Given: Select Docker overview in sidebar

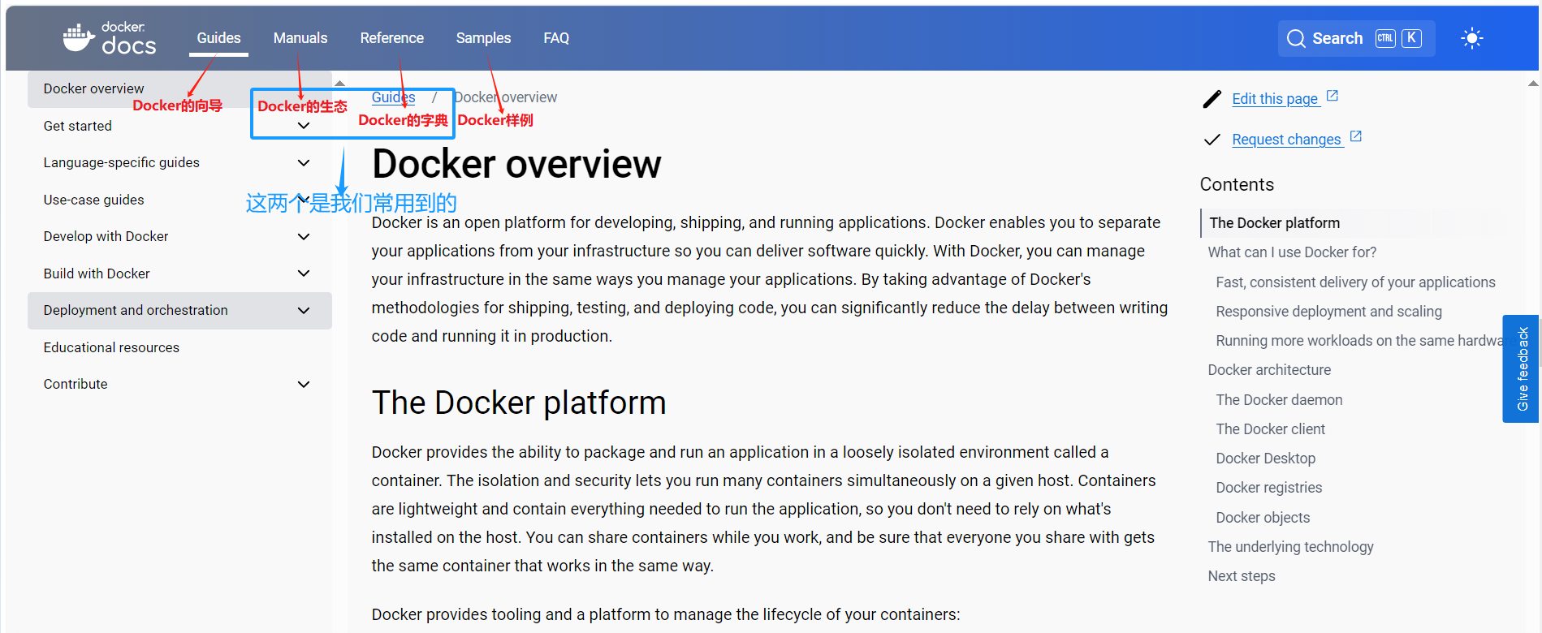Looking at the screenshot, I should (x=179, y=88).
